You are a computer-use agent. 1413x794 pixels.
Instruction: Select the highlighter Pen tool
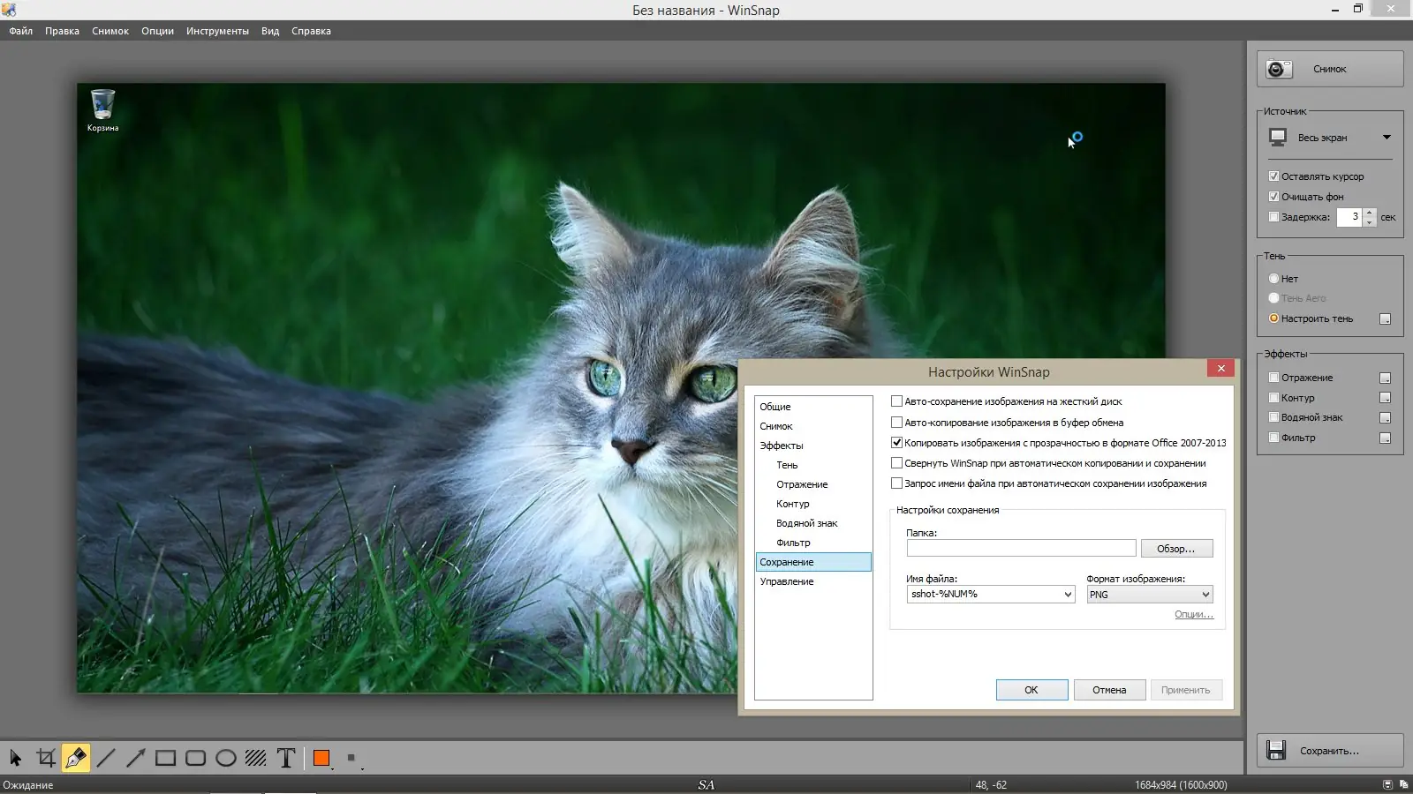click(x=76, y=757)
